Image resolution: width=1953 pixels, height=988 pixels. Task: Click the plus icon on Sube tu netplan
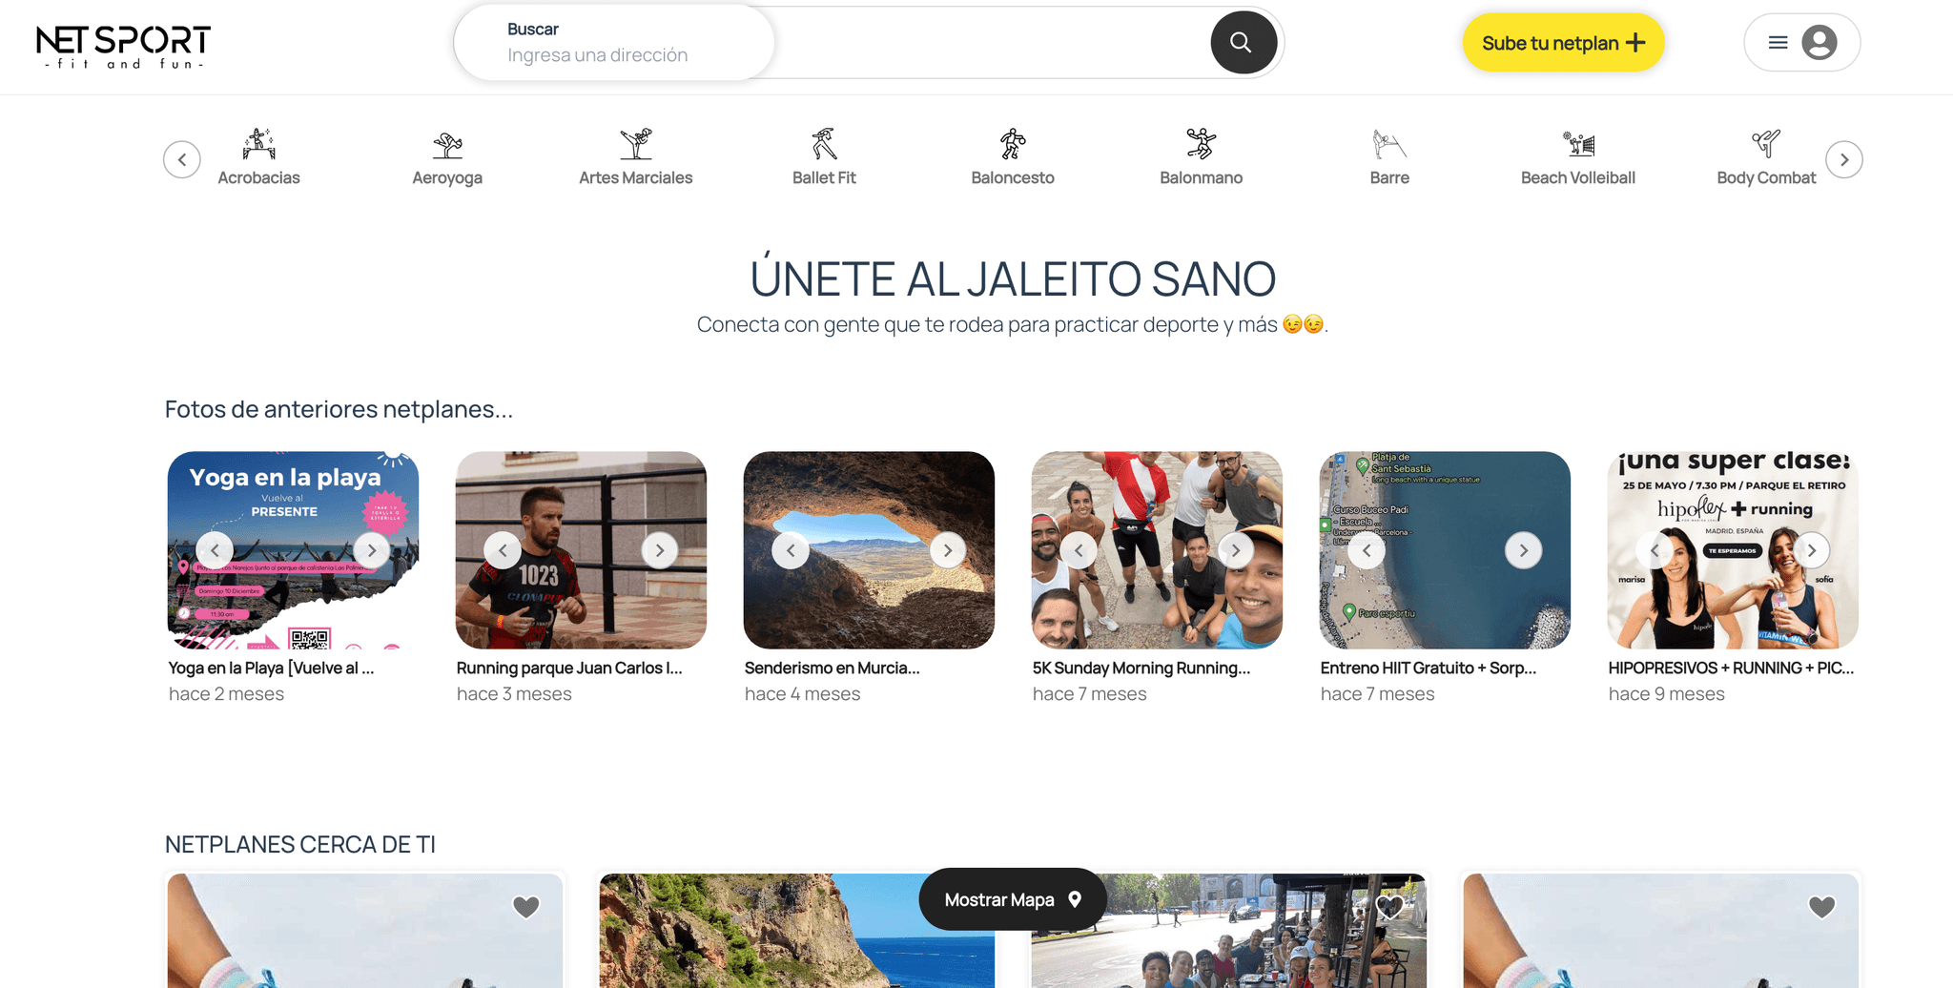coord(1635,43)
